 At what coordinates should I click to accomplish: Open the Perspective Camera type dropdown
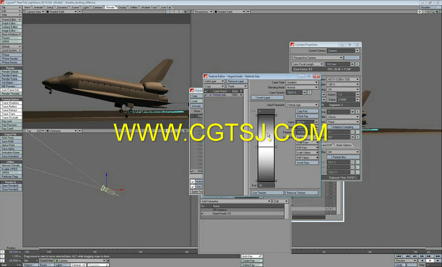coord(317,58)
